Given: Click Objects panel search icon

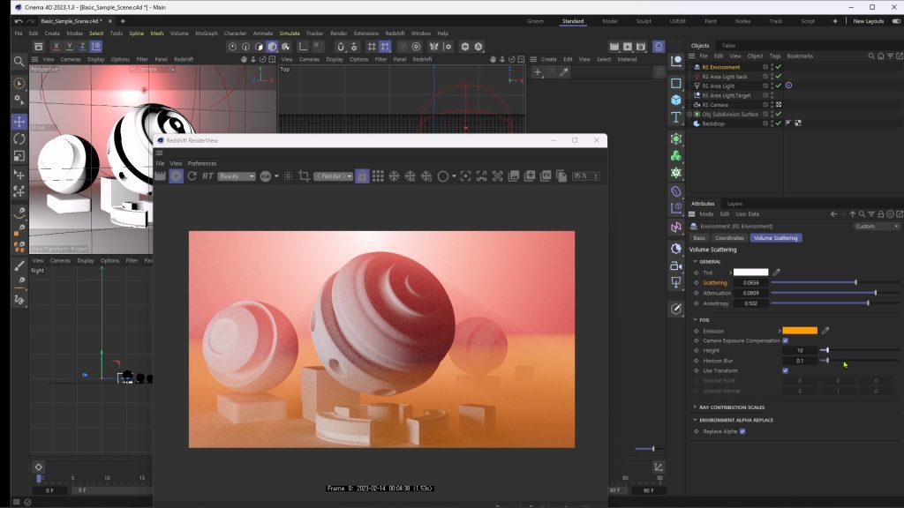Looking at the screenshot, I should click(x=871, y=56).
